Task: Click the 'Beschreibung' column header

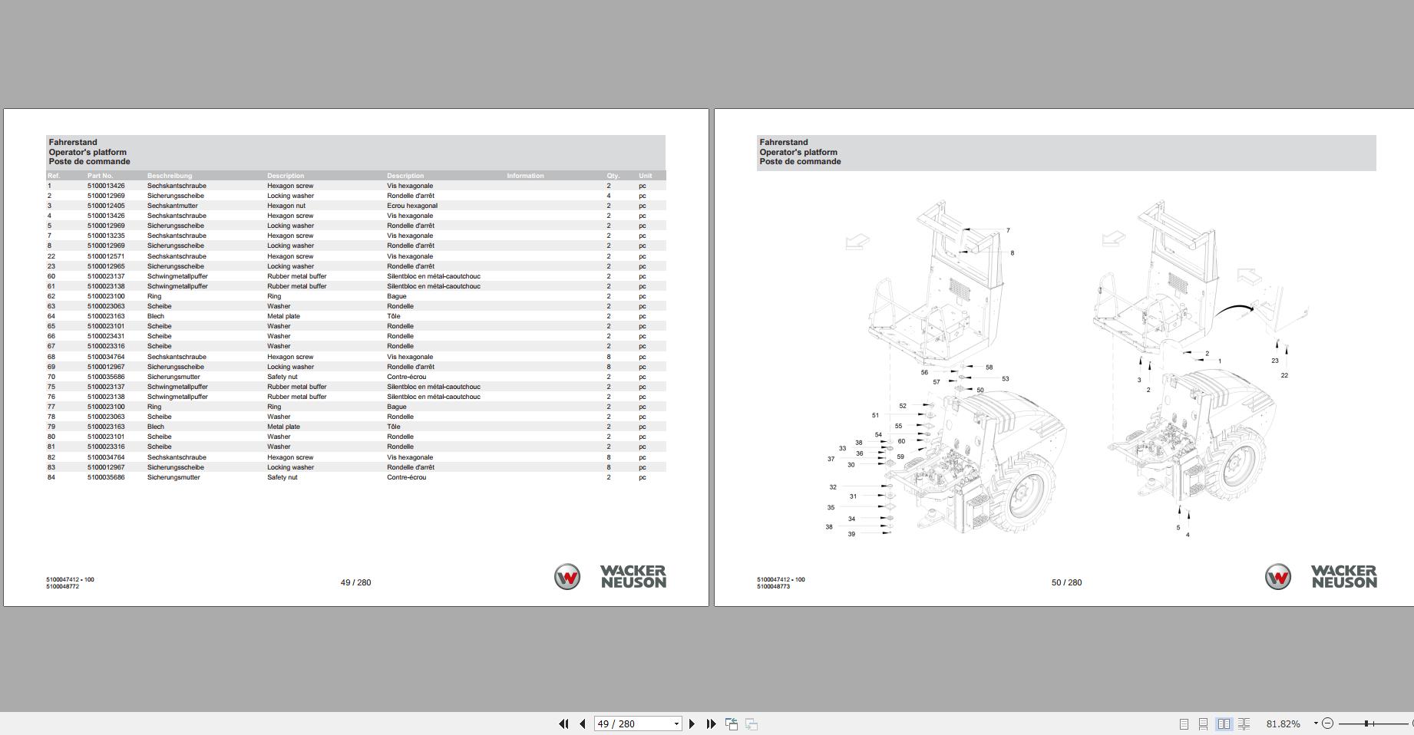Action: coord(170,176)
